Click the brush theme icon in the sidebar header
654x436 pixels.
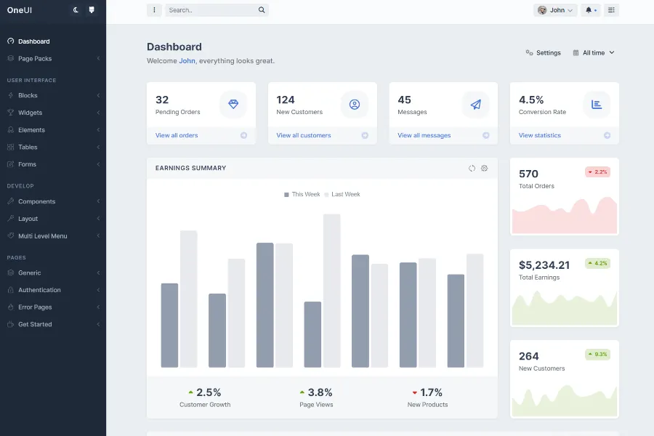(x=92, y=10)
